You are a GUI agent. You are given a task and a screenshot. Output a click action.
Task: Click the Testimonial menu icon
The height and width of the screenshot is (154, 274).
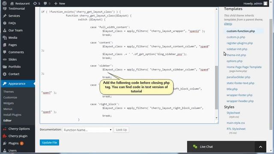click(5, 9)
